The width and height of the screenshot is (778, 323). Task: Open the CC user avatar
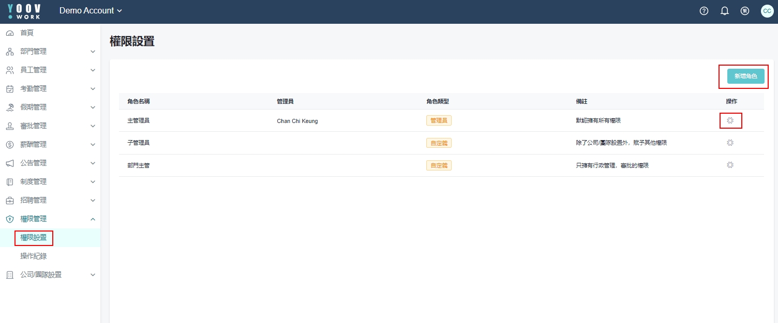[767, 11]
